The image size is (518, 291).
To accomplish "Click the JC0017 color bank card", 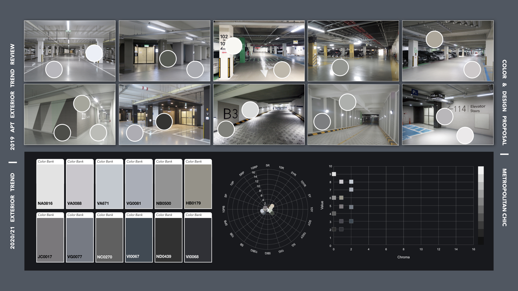I will click(x=50, y=237).
